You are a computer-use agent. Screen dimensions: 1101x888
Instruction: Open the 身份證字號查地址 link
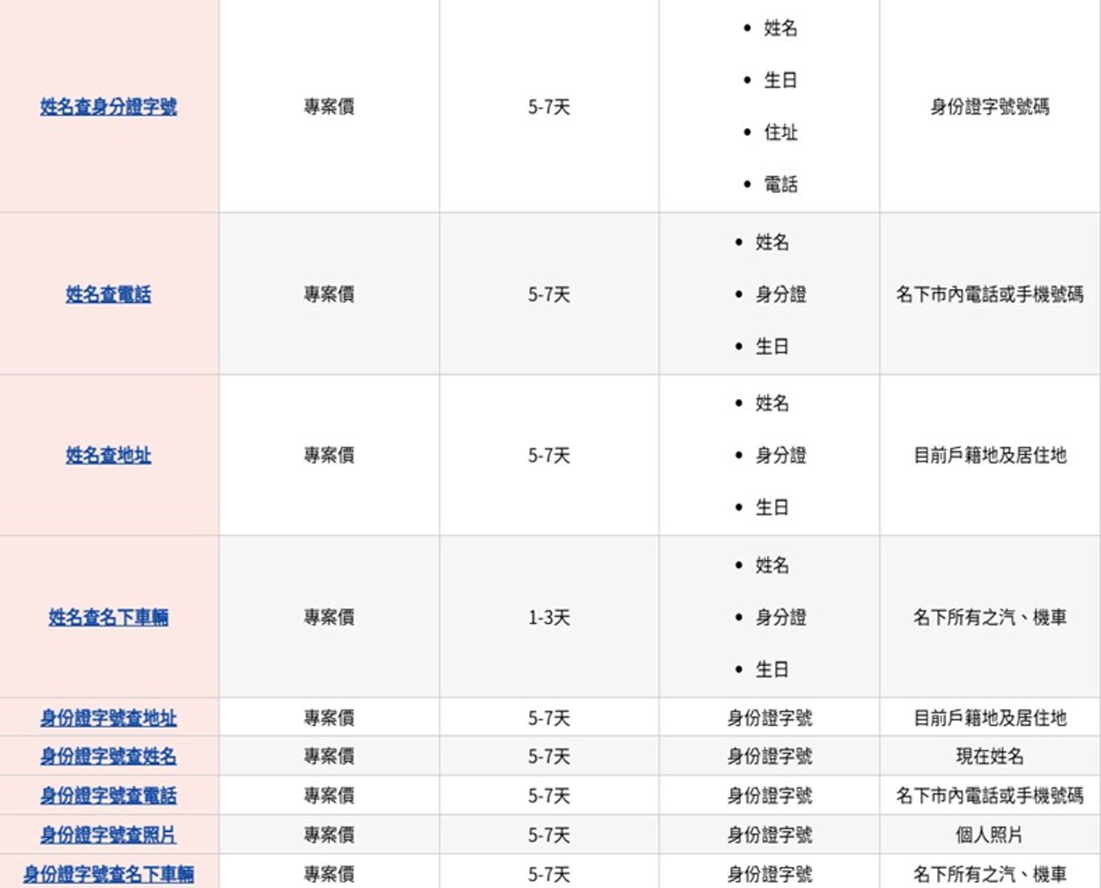[109, 718]
